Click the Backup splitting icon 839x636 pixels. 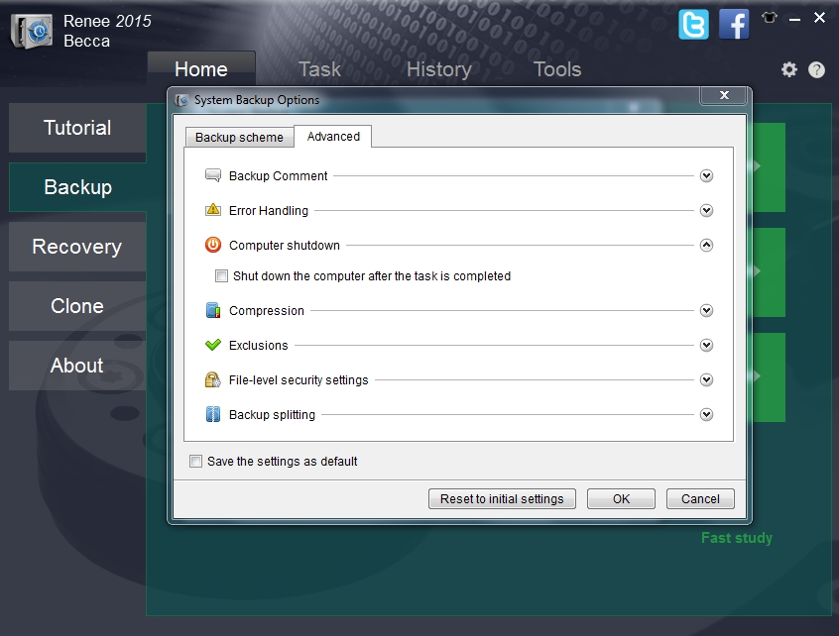212,414
